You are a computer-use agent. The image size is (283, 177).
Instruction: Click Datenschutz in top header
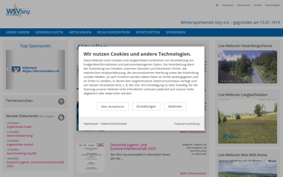pyautogui.click(x=243, y=5)
